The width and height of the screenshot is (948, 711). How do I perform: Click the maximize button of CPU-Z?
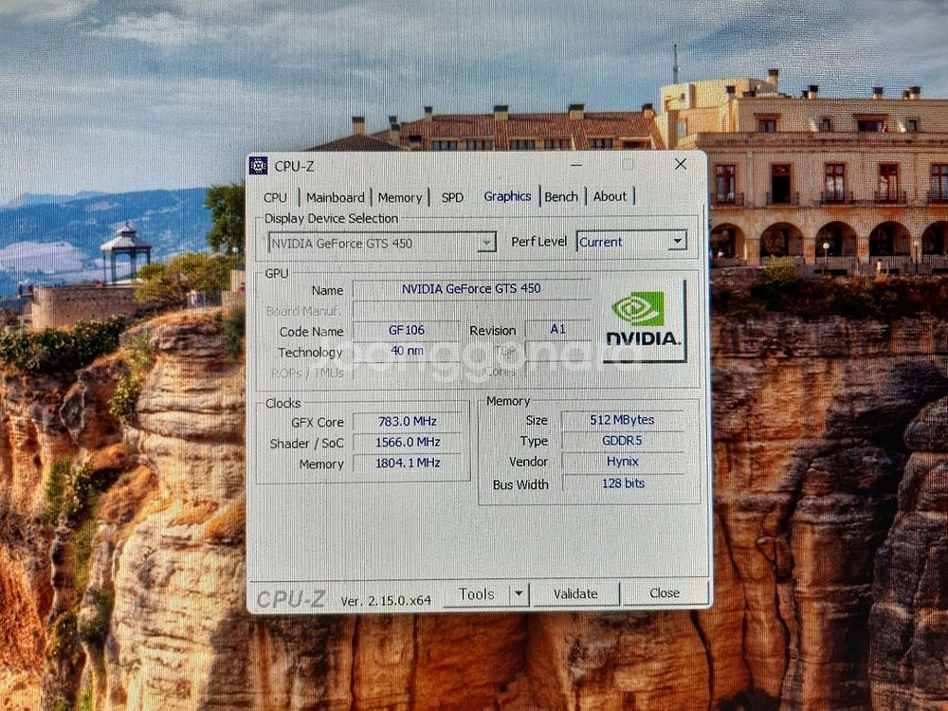628,164
